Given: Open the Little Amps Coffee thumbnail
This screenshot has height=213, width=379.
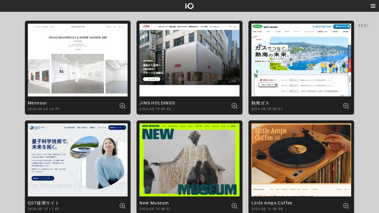Looking at the screenshot, I should tap(301, 160).
